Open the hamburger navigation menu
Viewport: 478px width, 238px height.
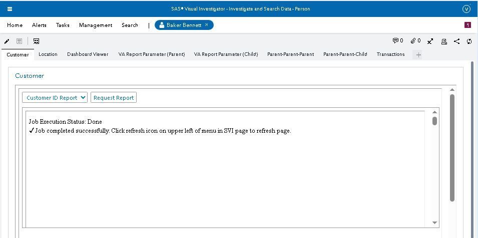coord(10,9)
